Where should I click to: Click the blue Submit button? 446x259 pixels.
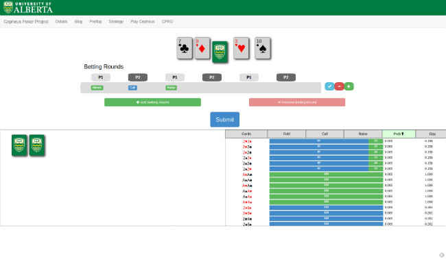pos(224,119)
